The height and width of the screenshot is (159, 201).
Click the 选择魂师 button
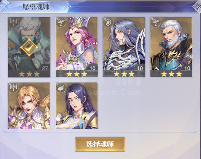100,144
